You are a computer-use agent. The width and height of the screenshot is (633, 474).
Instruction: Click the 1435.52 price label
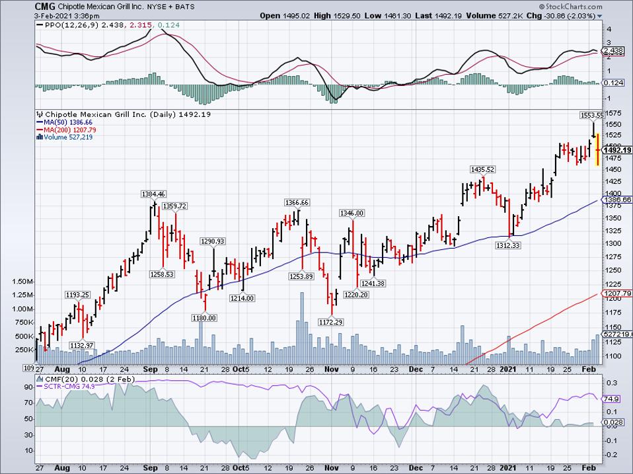482,169
